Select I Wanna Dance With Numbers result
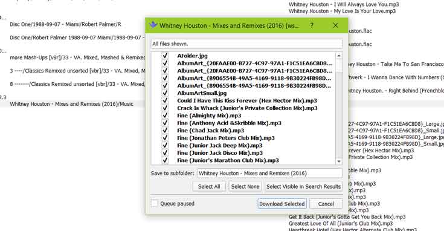 (x=396, y=77)
